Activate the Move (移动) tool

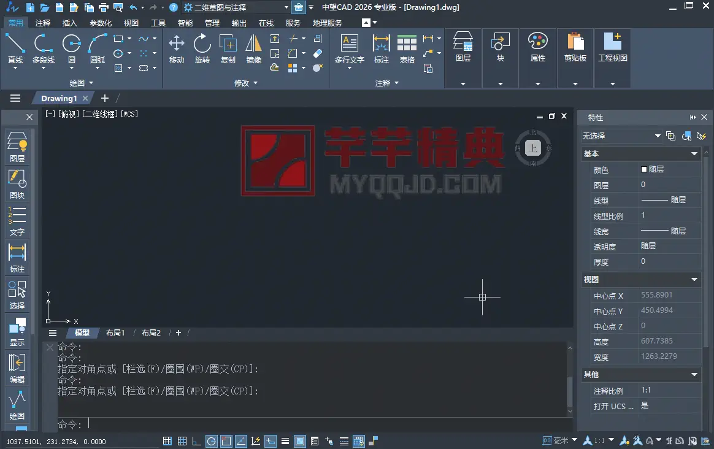177,48
